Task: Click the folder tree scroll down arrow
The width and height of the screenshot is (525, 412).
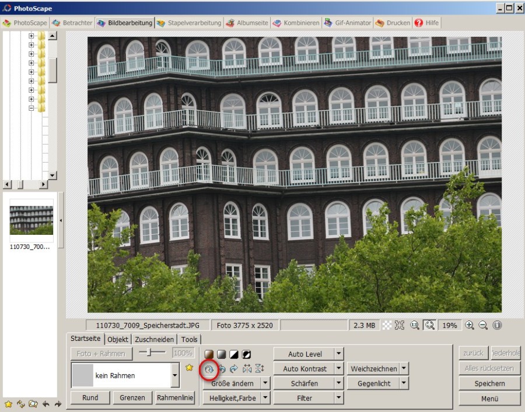Action: point(52,175)
